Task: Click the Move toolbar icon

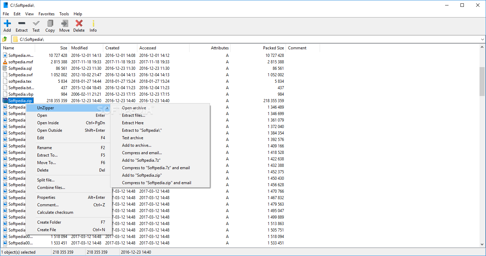Action: (x=64, y=23)
